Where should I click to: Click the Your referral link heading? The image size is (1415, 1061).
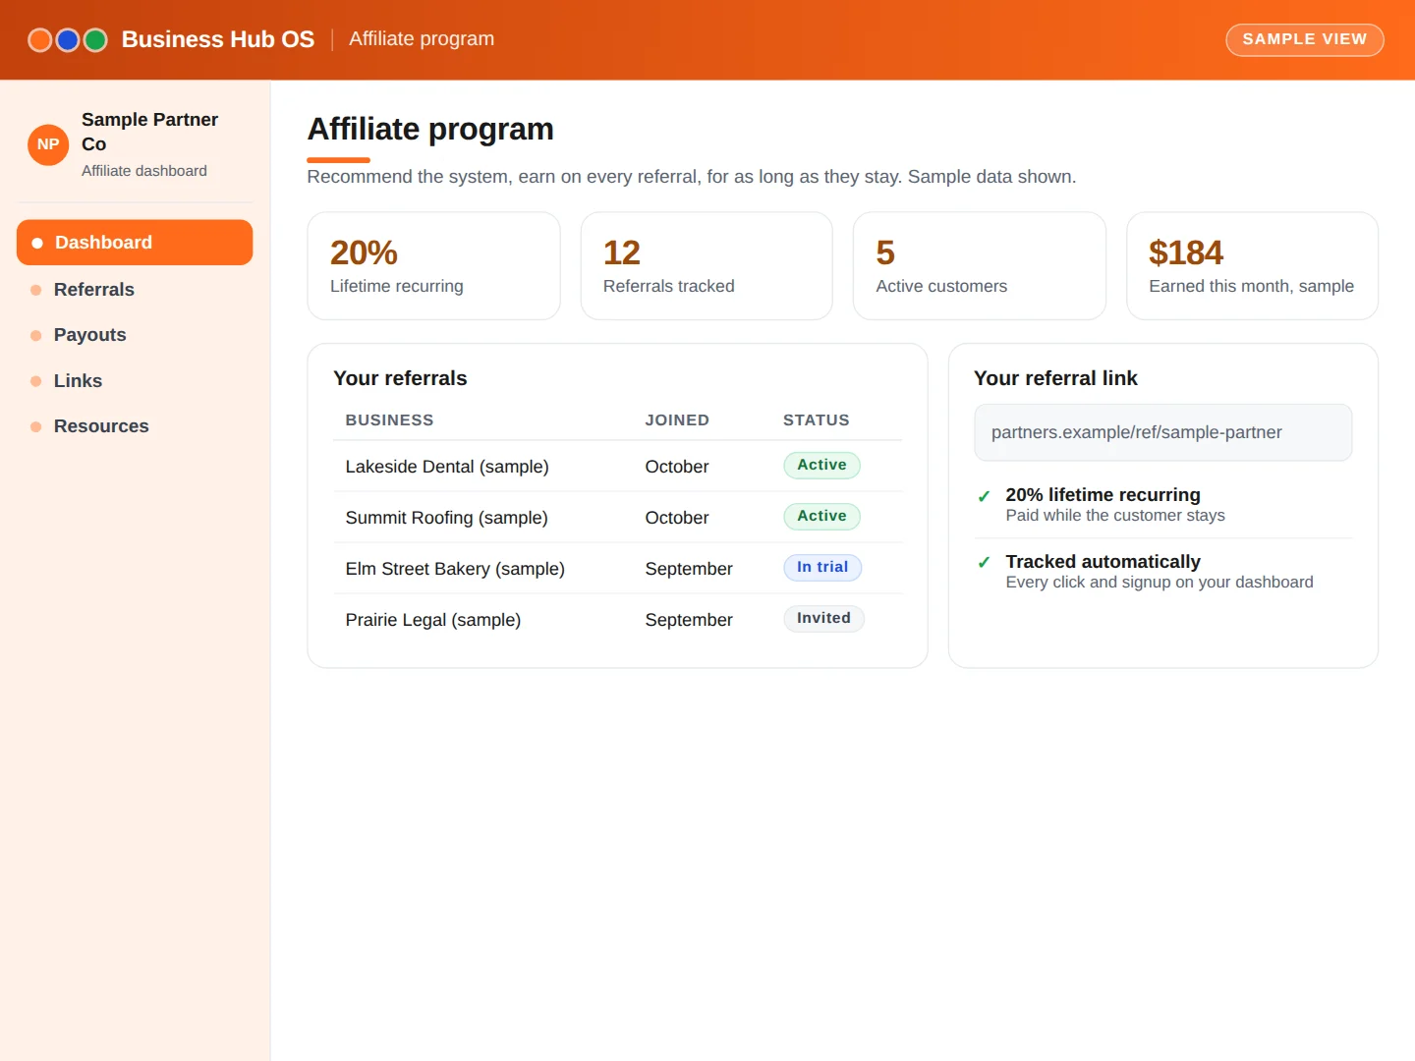point(1055,378)
